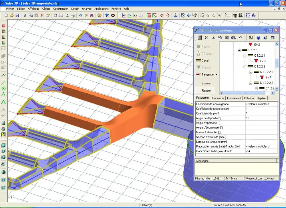The width and height of the screenshot is (286, 208).
Task: Click the tree scroll-down arrow
Action: pyautogui.click(x=277, y=88)
